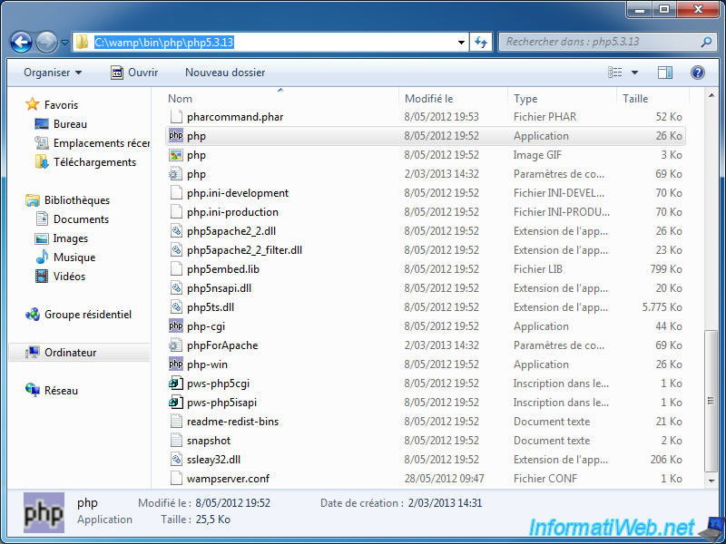Open the recent pages arrow beside Forward
The image size is (726, 544).
64,43
